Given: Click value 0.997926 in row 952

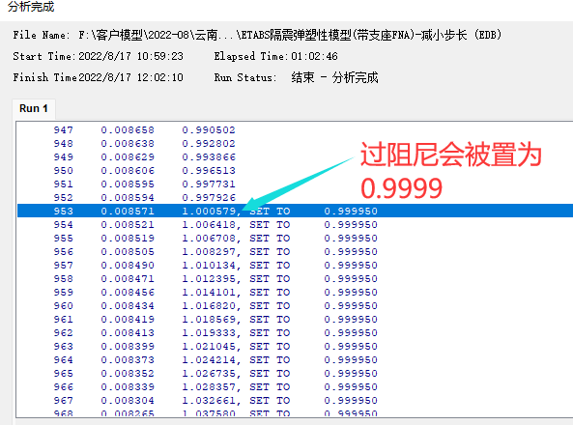Looking at the screenshot, I should pyautogui.click(x=209, y=198).
